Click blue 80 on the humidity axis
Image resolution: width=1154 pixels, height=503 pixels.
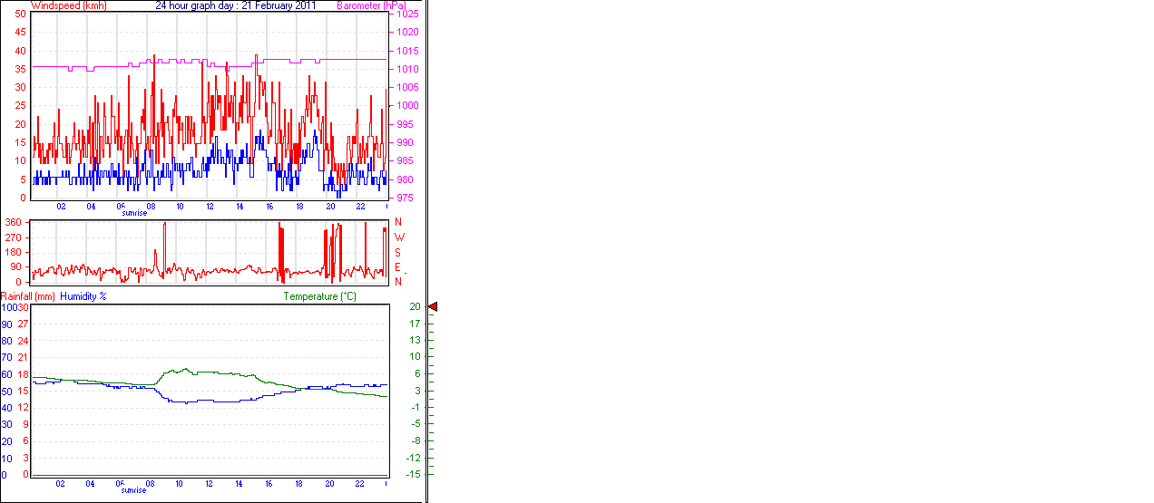pos(7,341)
